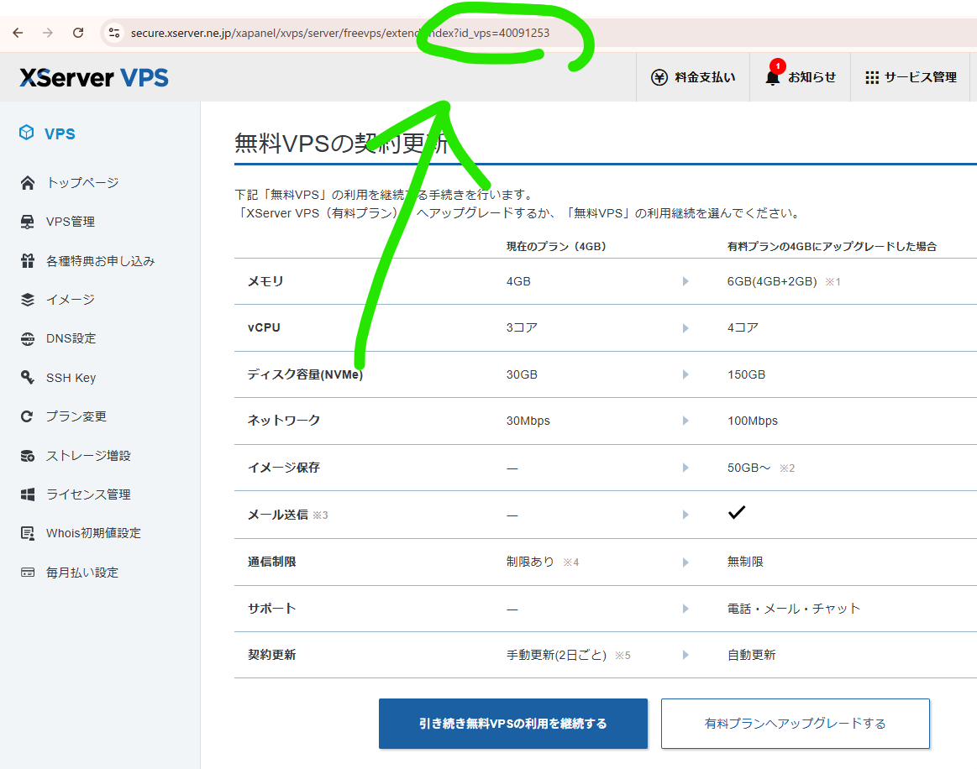Viewport: 977px width, 769px height.
Task: Click the arrow in the ディスク容量 row
Action: click(x=685, y=374)
